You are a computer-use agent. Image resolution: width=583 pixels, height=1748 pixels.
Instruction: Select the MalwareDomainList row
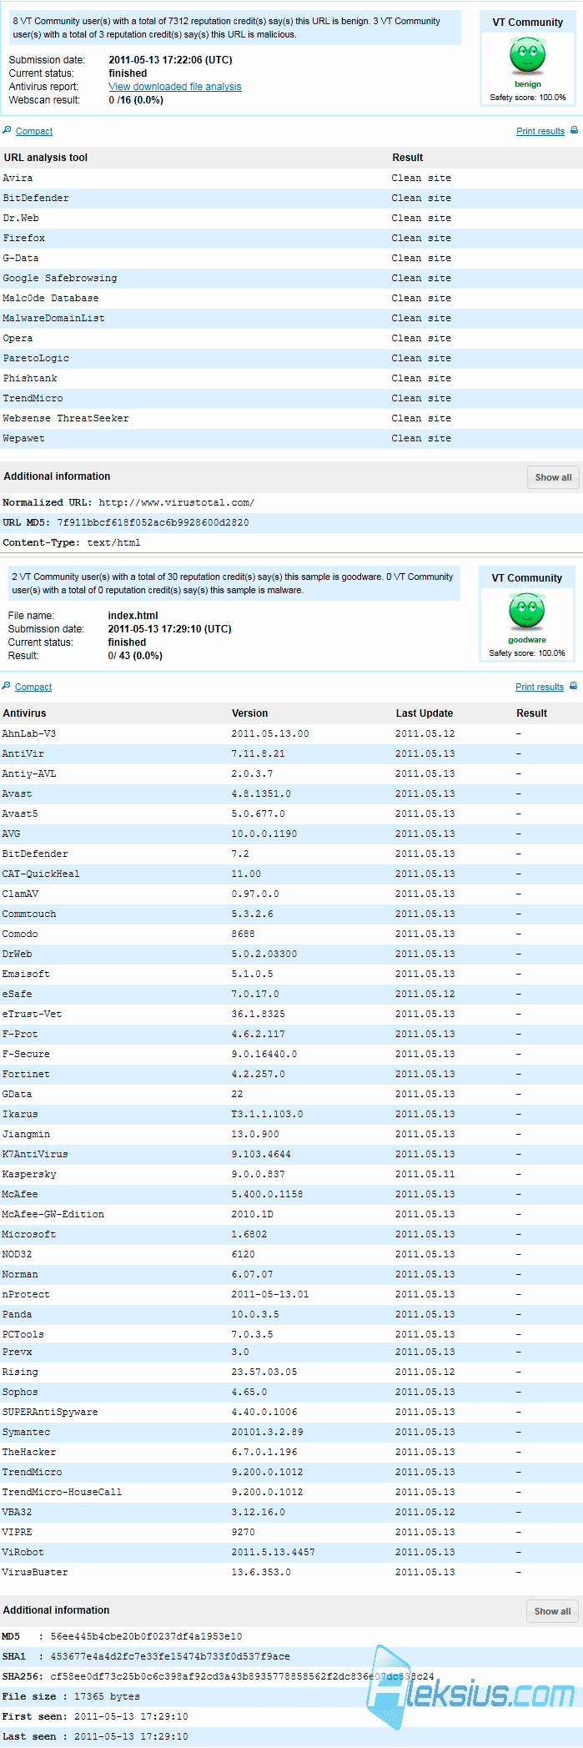[291, 318]
